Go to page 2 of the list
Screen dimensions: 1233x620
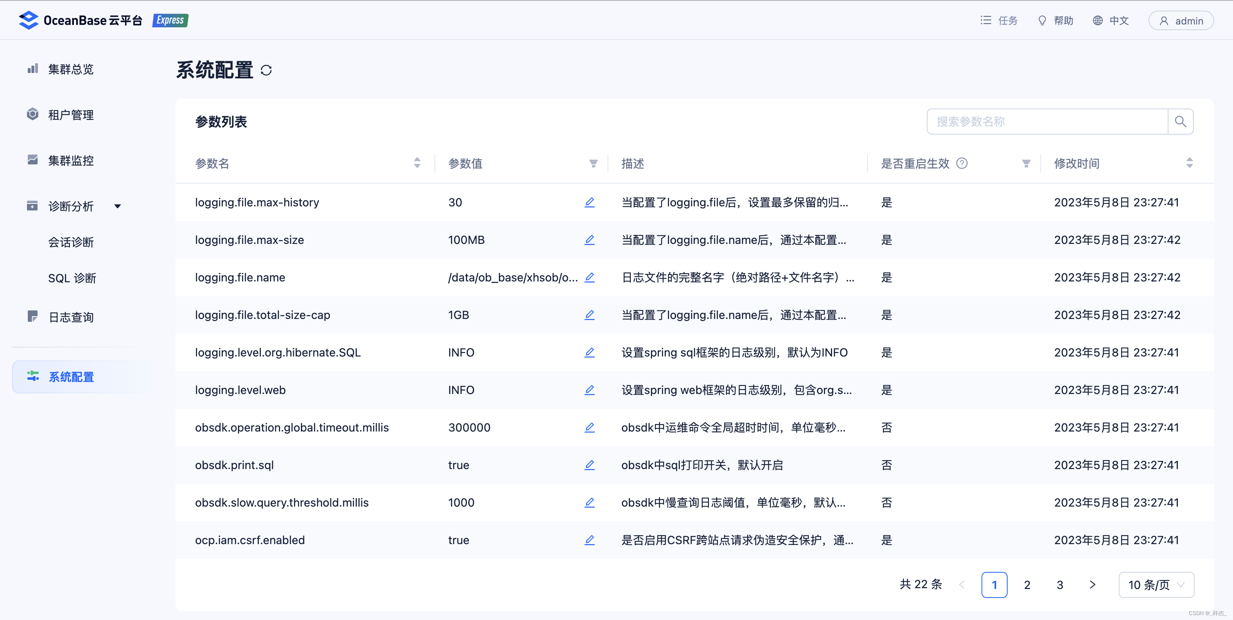pyautogui.click(x=1027, y=584)
